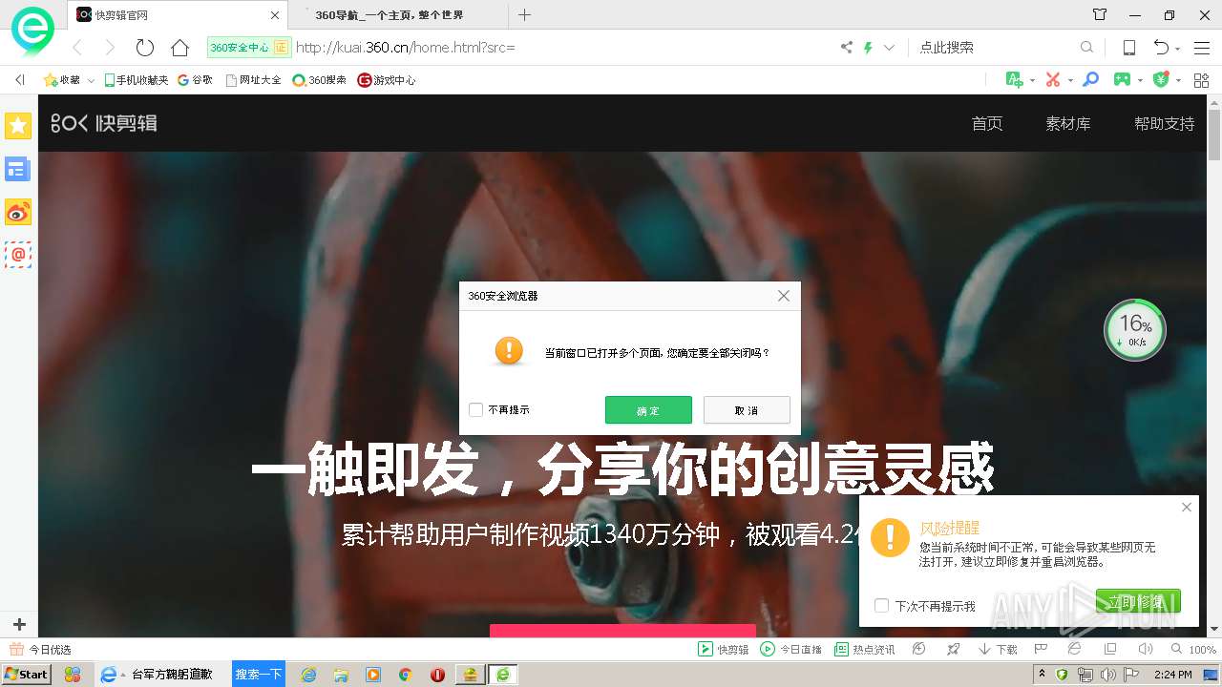Open the browser hamburger menu

(1201, 48)
